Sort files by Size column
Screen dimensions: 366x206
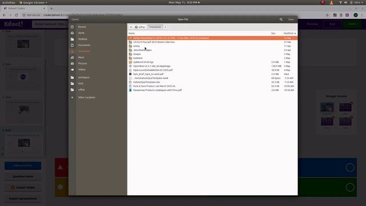click(273, 33)
